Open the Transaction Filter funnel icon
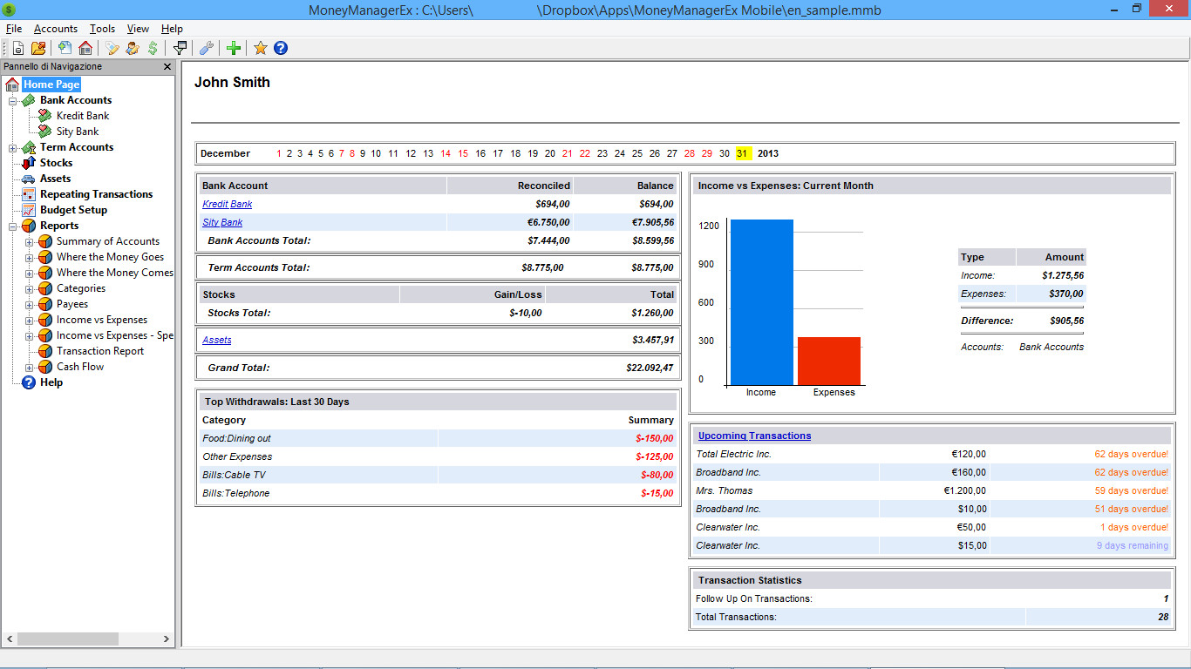The image size is (1191, 669). tap(180, 48)
